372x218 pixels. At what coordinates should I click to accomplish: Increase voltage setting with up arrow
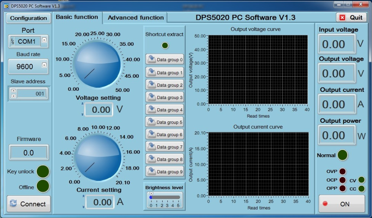click(x=83, y=104)
